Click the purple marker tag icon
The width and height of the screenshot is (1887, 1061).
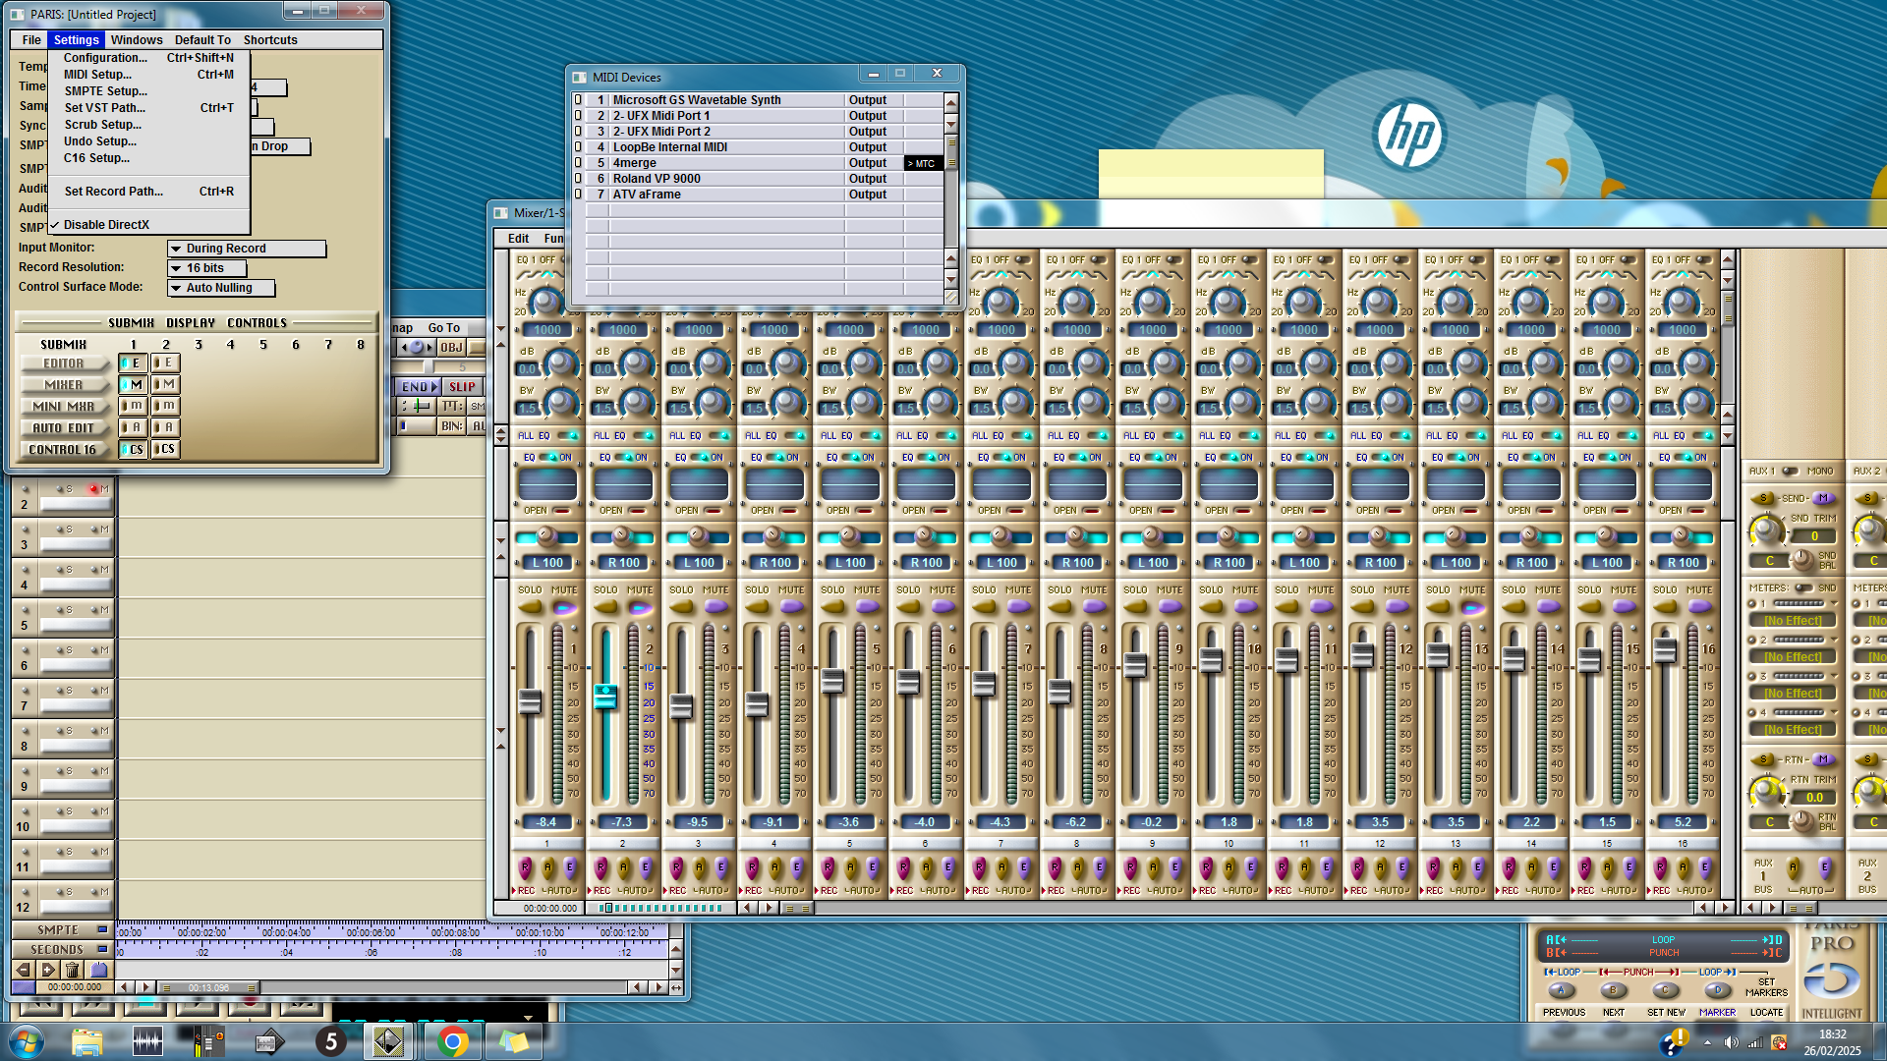98,971
